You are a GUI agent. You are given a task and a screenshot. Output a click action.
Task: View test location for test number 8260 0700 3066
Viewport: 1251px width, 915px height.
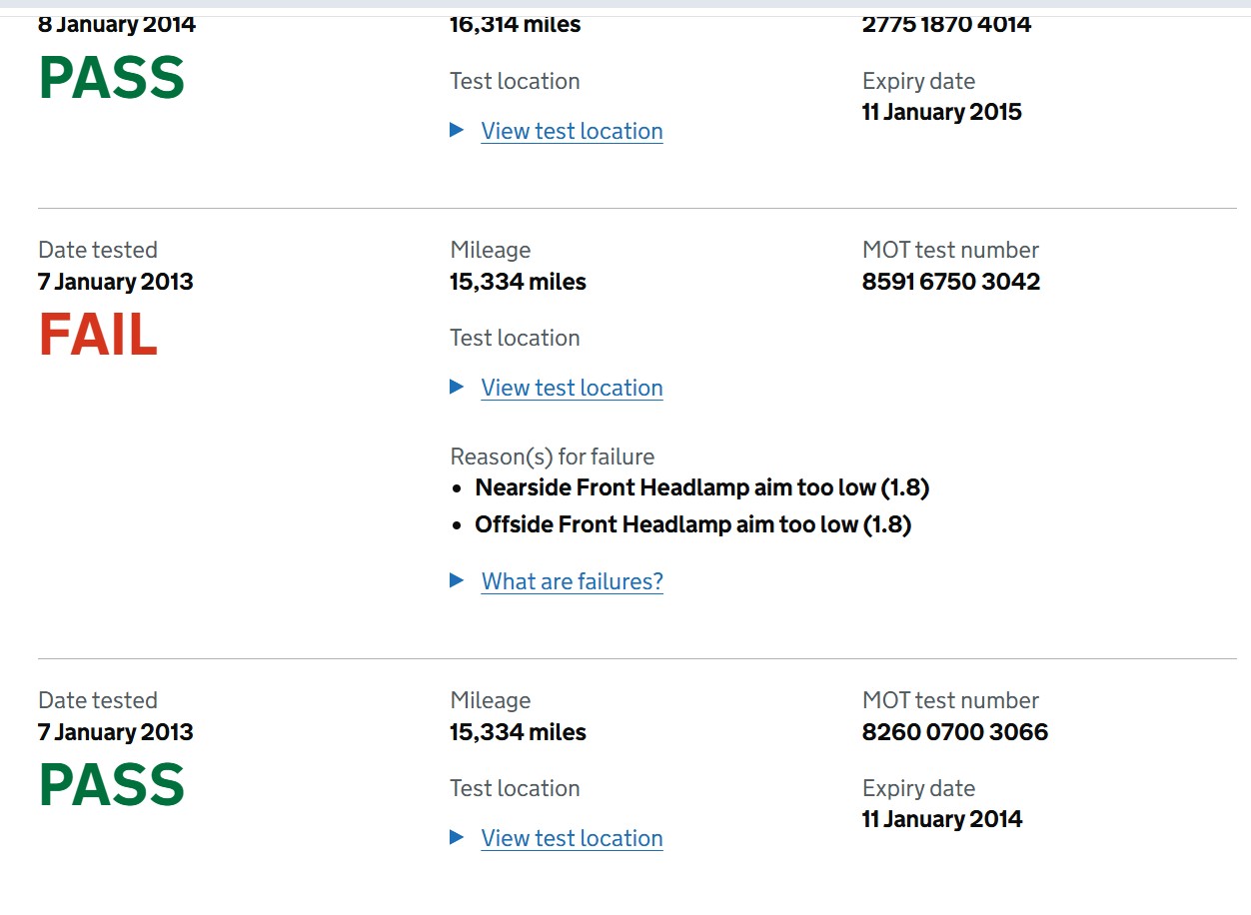point(572,838)
